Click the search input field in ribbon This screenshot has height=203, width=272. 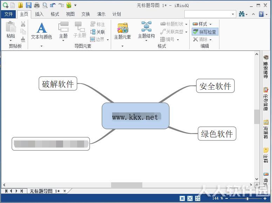click(208, 14)
